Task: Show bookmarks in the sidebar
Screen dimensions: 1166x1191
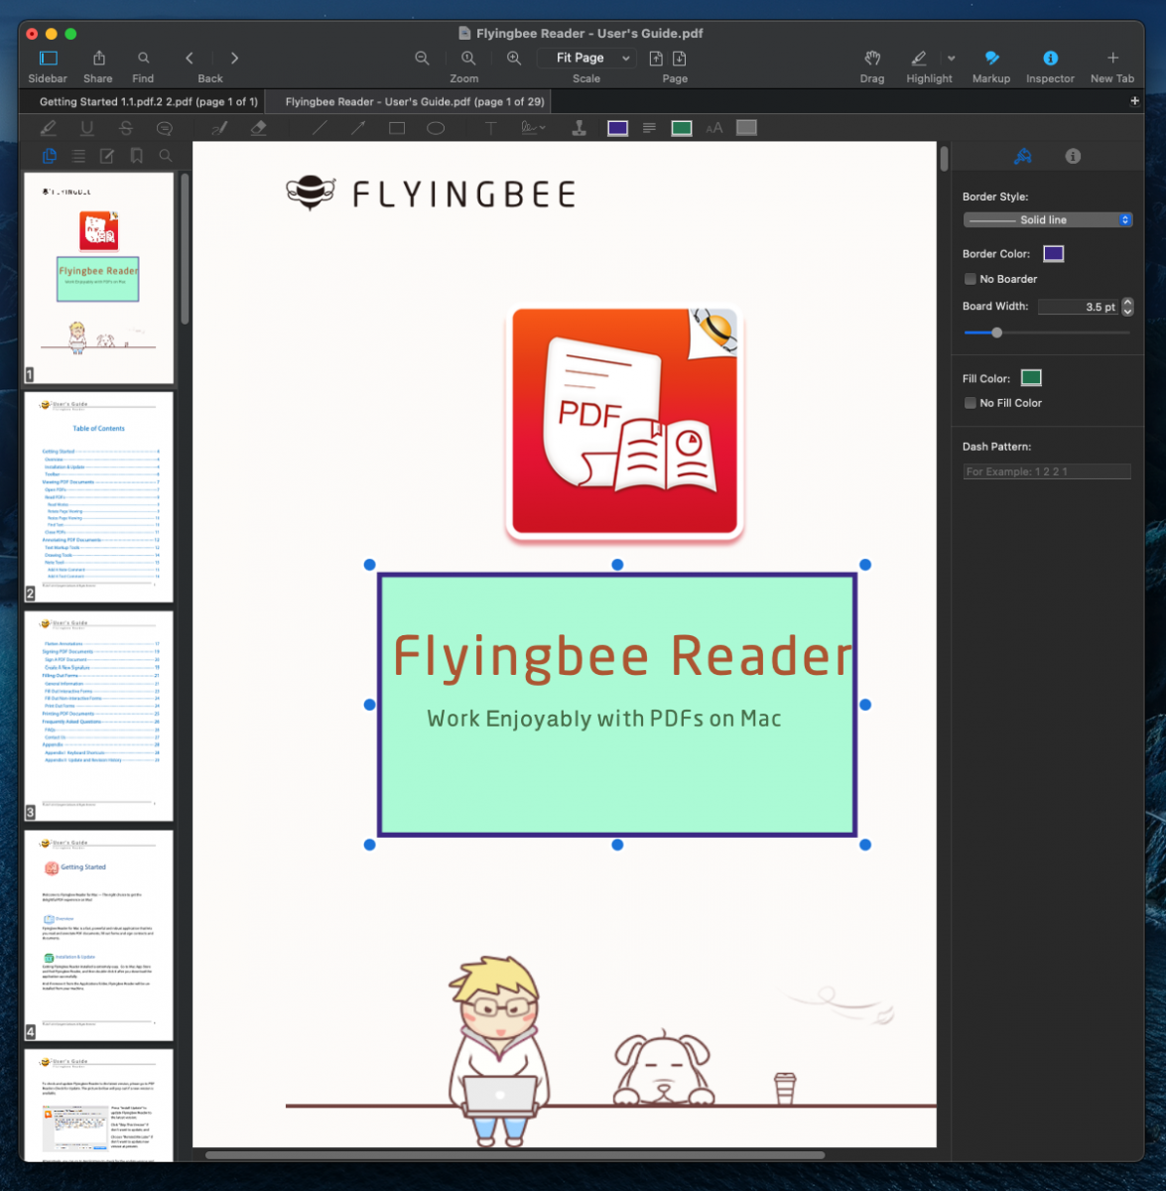Action: 137,156
